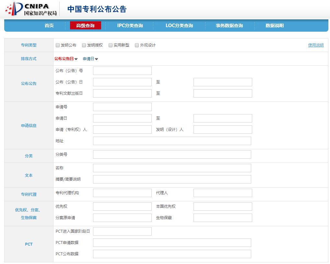Image resolution: width=330 pixels, height=264 pixels.
Task: Focus the 本国优先权 input field
Action: pos(223,206)
